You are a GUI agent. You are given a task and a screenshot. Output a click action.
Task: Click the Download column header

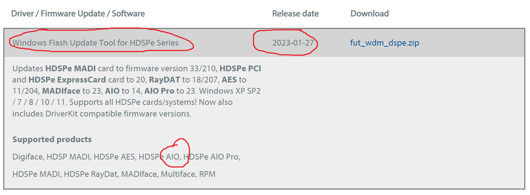369,14
